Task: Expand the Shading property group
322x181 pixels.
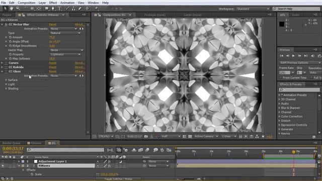Action: [6, 88]
